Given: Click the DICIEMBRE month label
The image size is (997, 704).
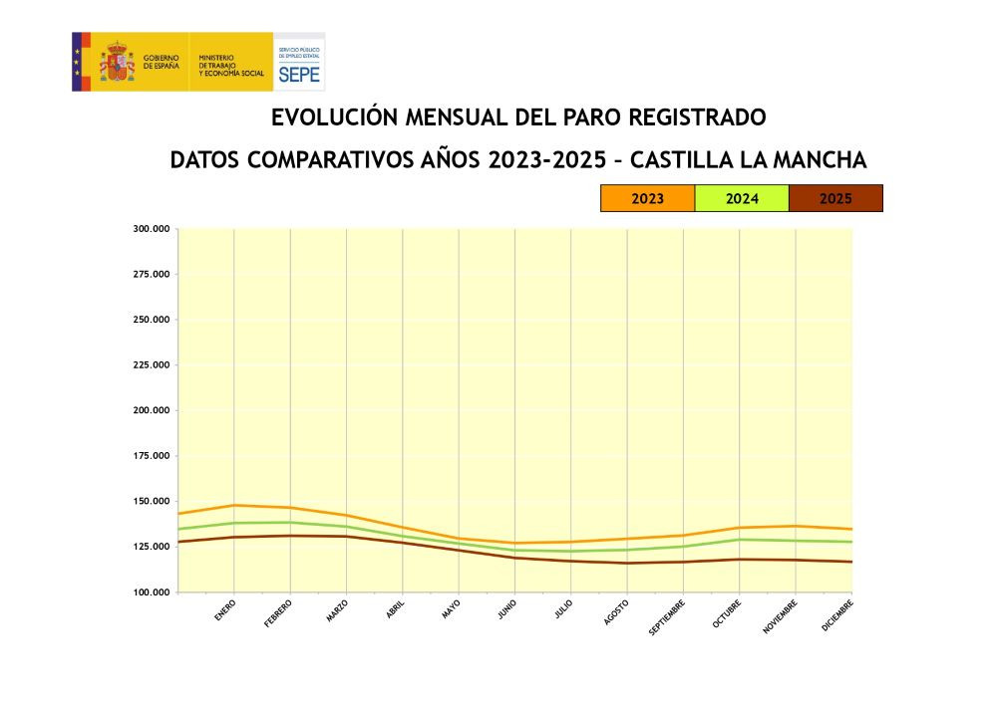Looking at the screenshot, I should point(836,615).
